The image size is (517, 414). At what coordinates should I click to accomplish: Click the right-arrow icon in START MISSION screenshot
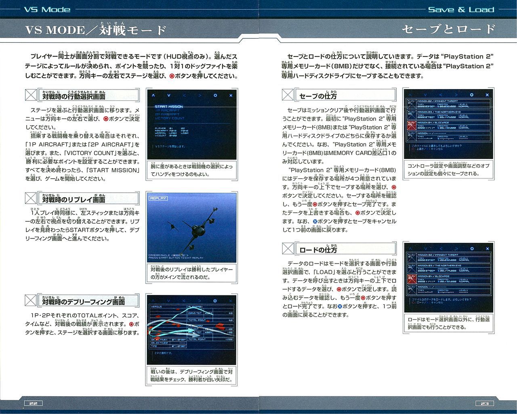(200, 96)
